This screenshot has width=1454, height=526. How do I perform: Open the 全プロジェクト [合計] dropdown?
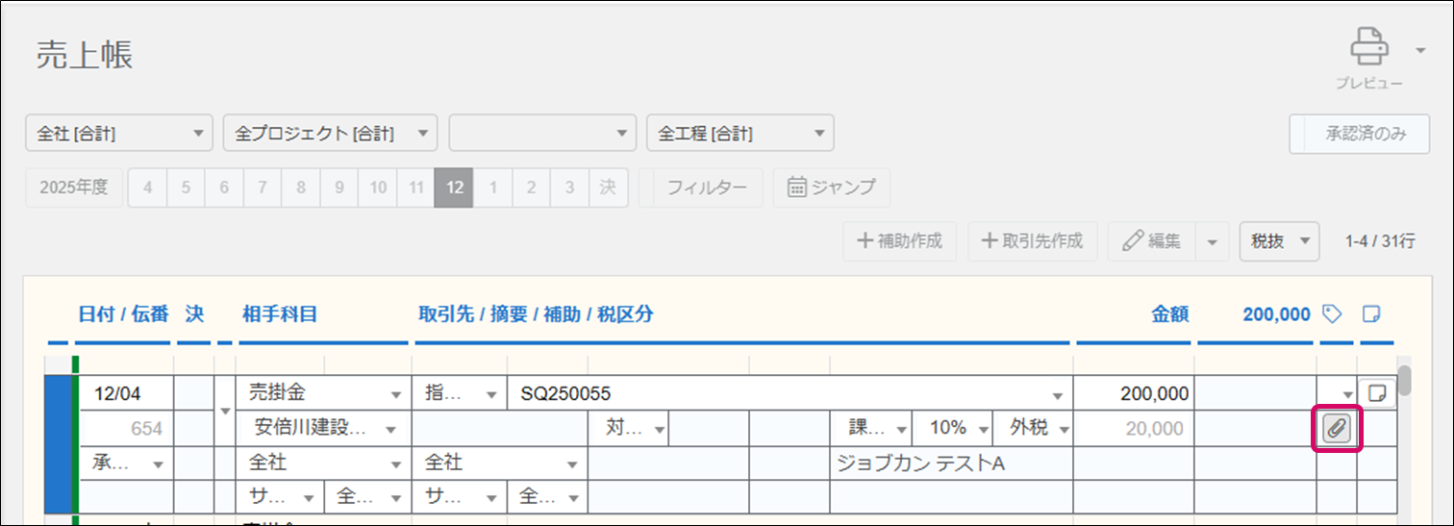(330, 134)
